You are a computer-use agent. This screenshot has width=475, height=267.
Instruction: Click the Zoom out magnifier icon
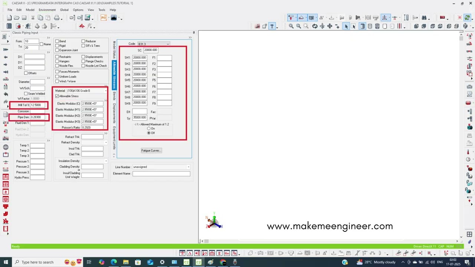click(x=298, y=26)
